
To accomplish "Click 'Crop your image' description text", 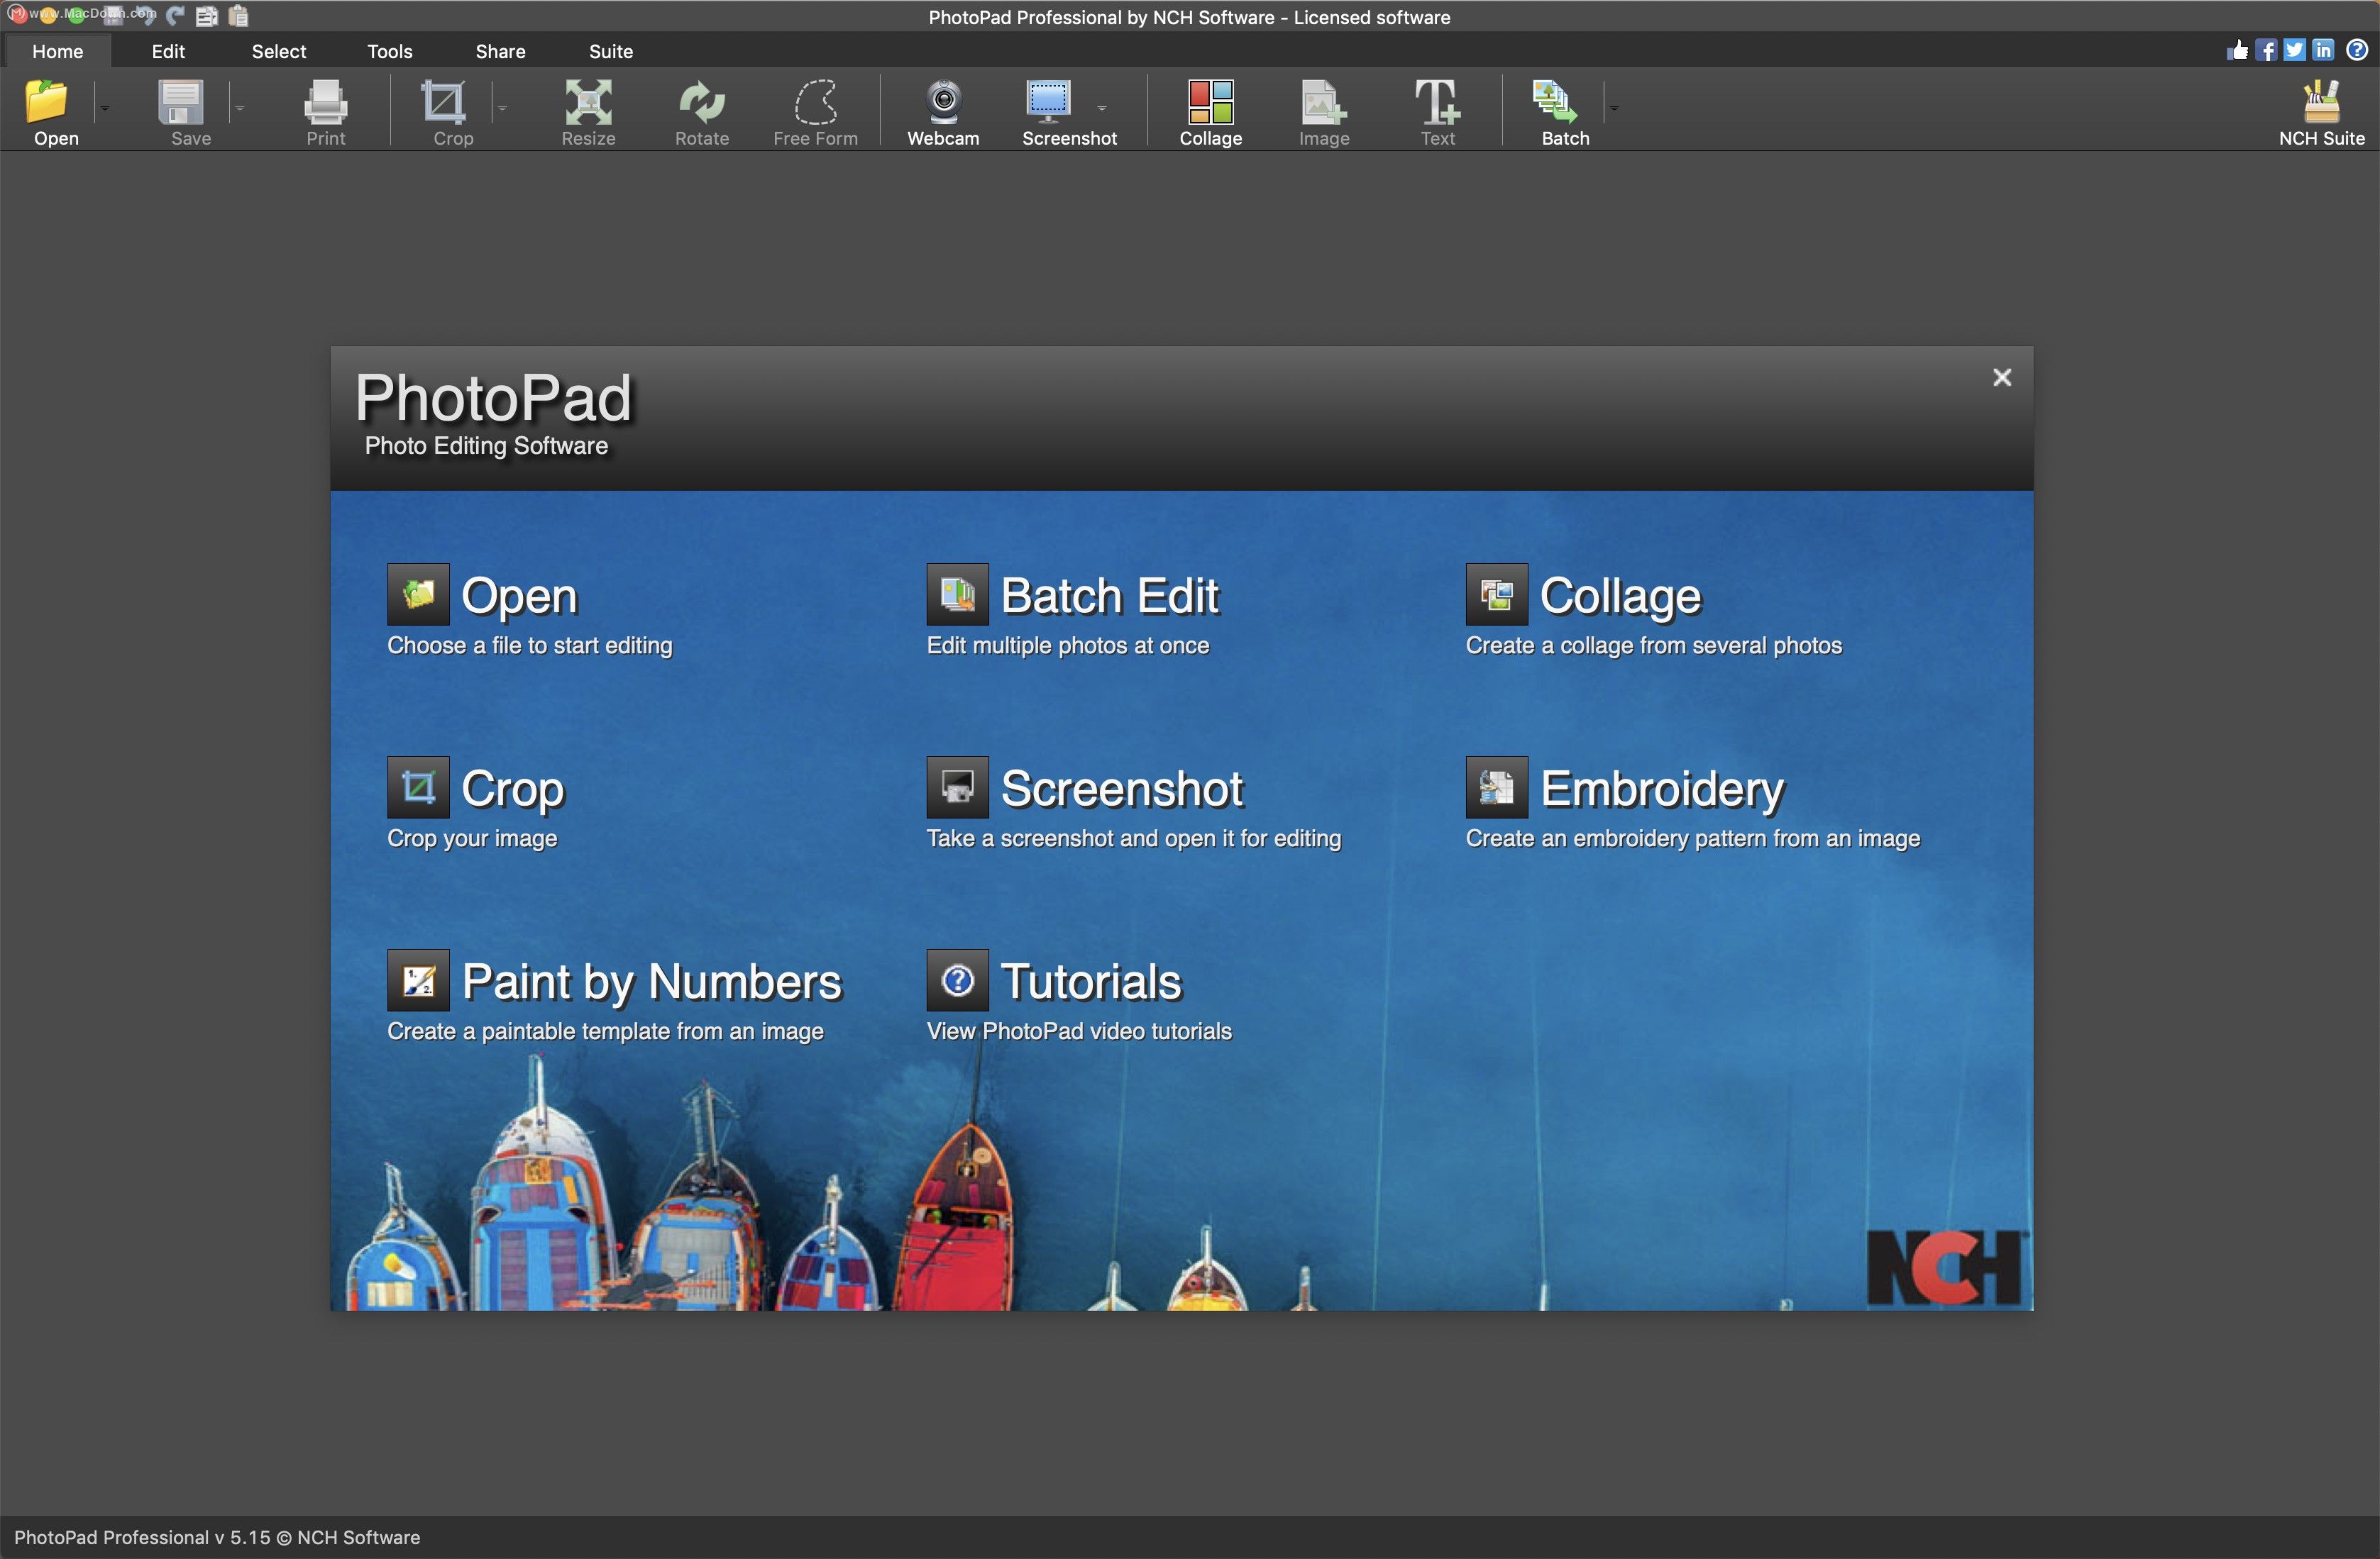I will 472,838.
